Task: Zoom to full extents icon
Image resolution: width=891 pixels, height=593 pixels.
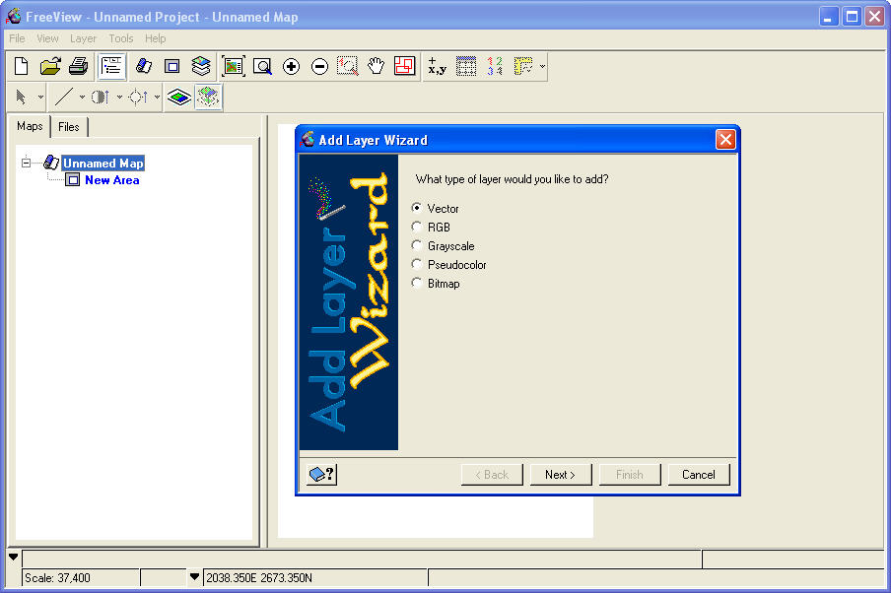Action: coord(234,66)
